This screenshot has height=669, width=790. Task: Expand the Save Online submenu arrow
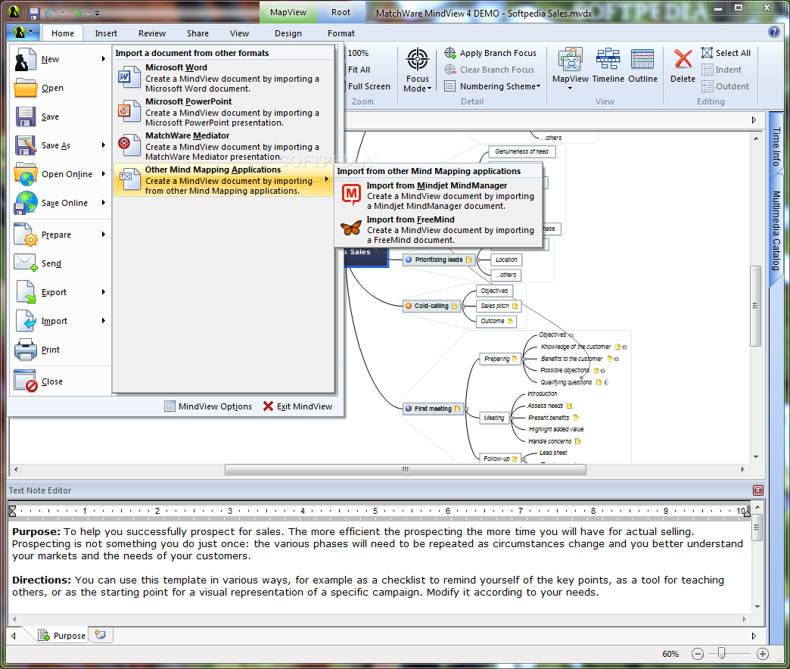tap(103, 203)
